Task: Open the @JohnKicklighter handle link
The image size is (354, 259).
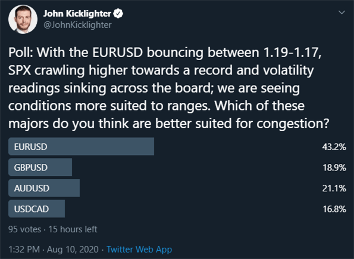Action: [77, 25]
